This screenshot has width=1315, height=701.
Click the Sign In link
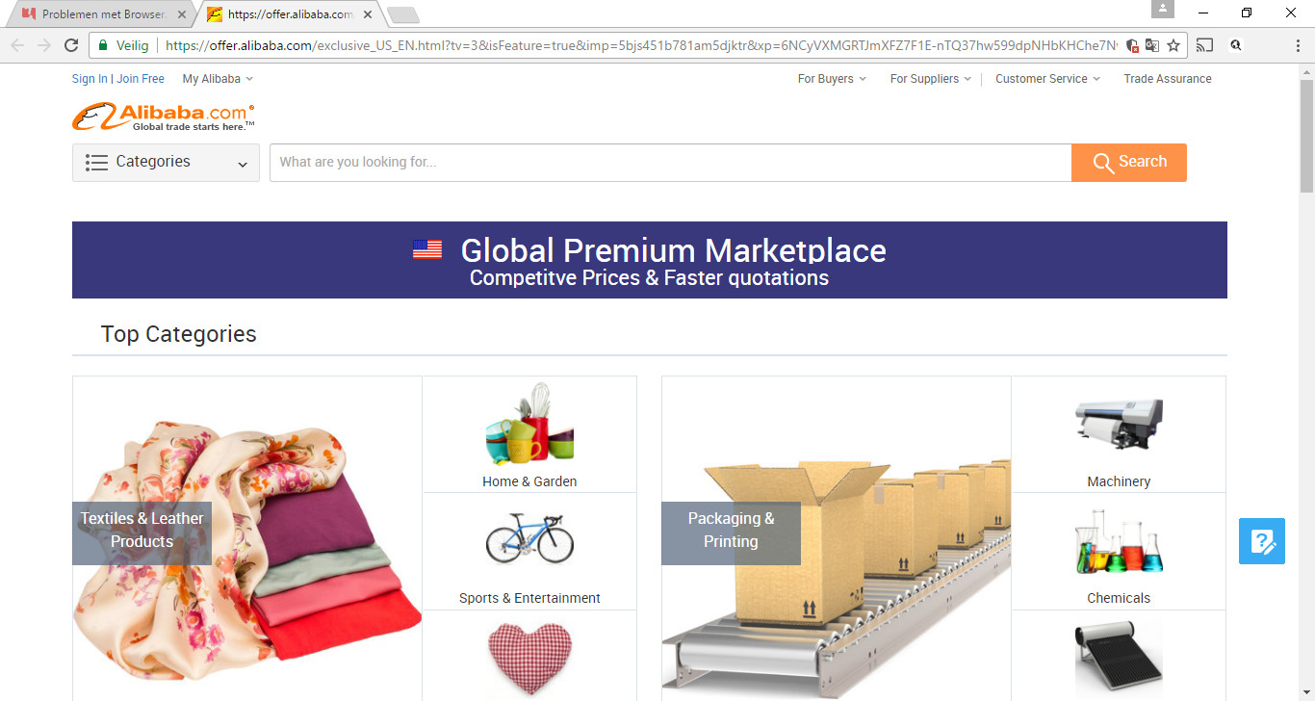tap(90, 79)
